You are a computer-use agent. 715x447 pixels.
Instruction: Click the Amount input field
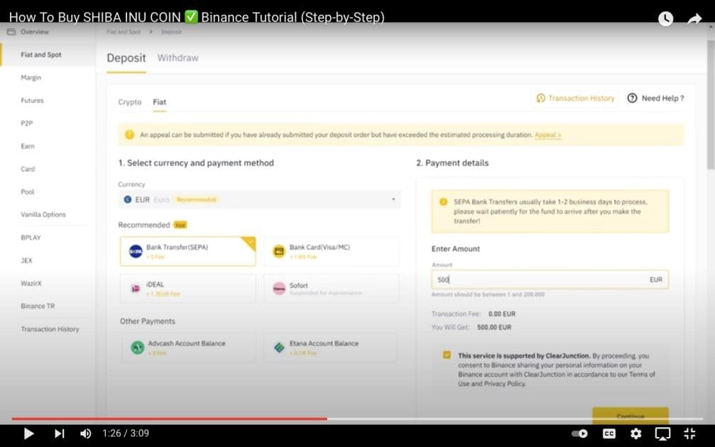pos(550,280)
